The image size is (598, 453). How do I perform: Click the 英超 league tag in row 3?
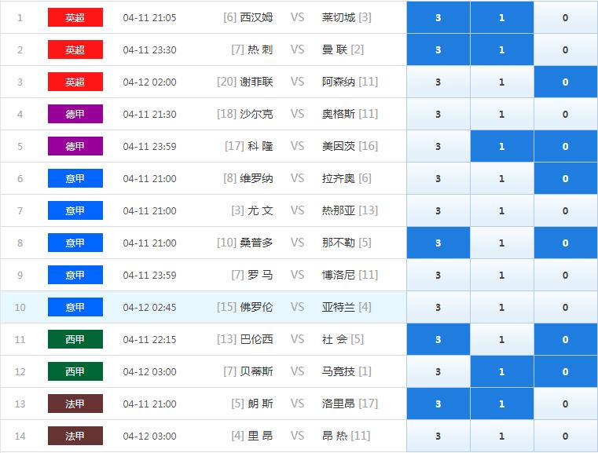tap(75, 82)
